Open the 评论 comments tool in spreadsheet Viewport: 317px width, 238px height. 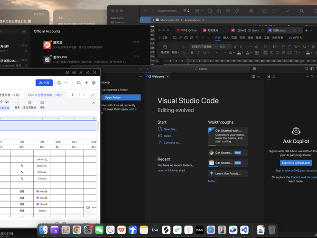pyautogui.click(x=42, y=105)
